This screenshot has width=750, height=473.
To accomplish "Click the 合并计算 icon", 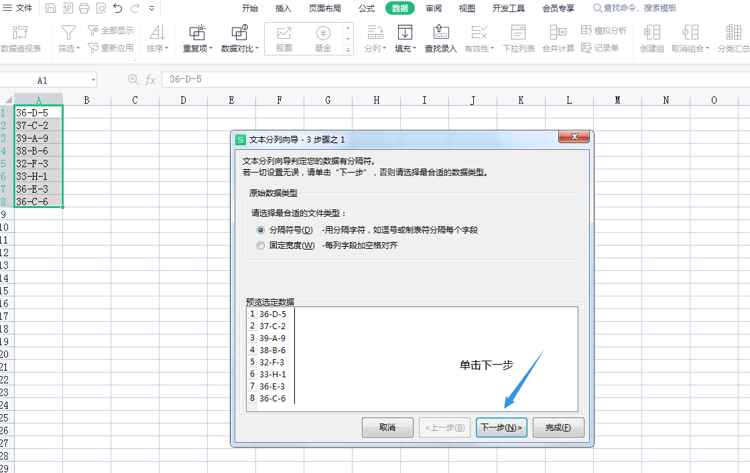I will 558,39.
